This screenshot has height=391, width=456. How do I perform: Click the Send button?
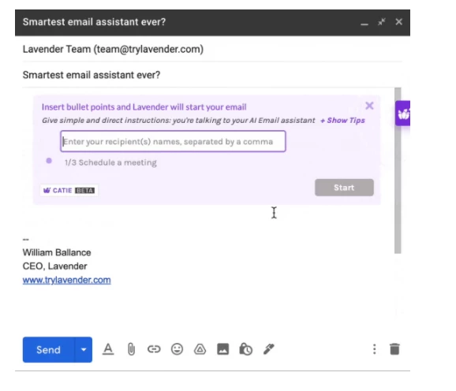[x=49, y=349]
